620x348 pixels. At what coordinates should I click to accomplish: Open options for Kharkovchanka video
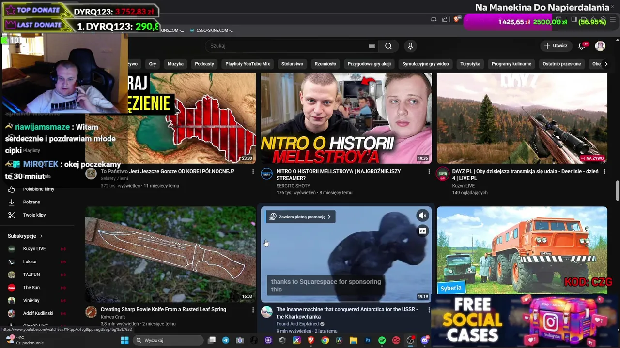429,310
